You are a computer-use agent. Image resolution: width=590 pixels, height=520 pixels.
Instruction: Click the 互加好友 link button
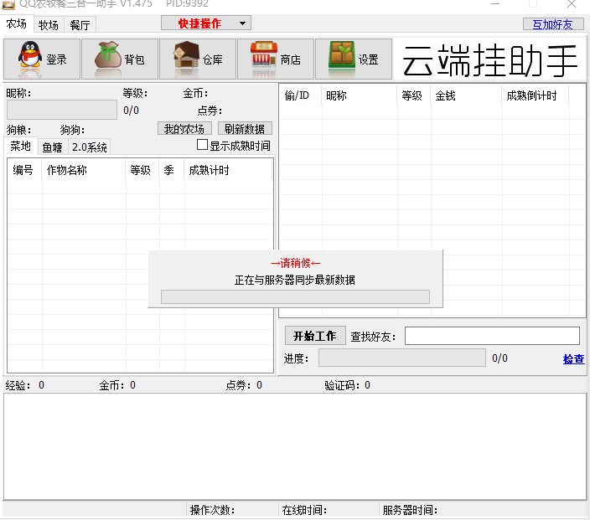(552, 24)
